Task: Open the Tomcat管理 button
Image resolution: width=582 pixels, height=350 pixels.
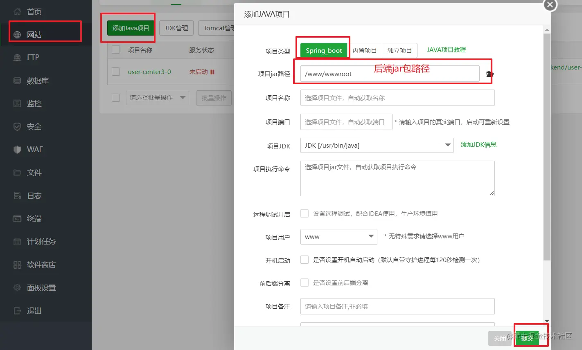Action: coord(217,28)
